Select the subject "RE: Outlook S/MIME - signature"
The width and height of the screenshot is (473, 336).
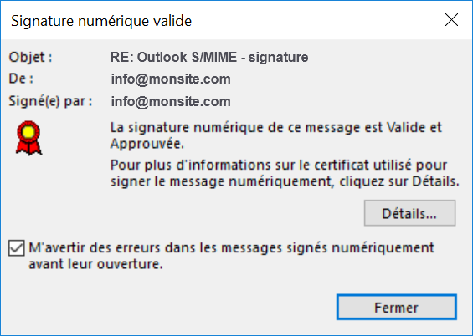[209, 57]
